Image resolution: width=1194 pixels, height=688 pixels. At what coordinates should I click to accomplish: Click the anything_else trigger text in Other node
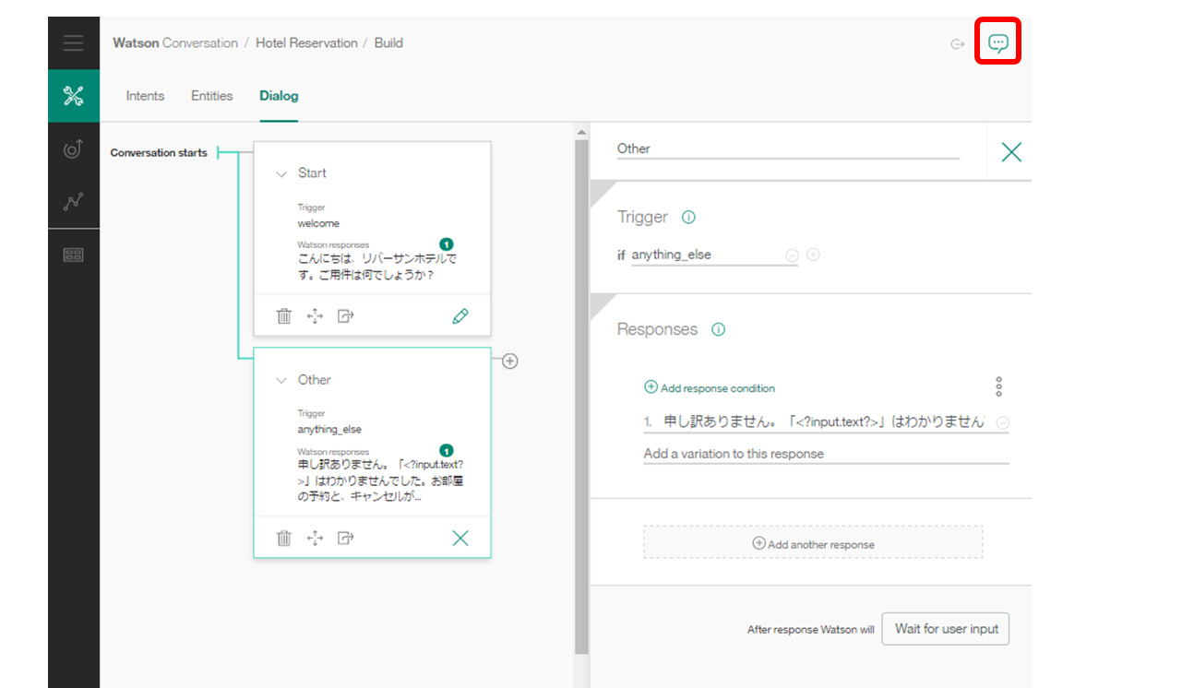329,430
